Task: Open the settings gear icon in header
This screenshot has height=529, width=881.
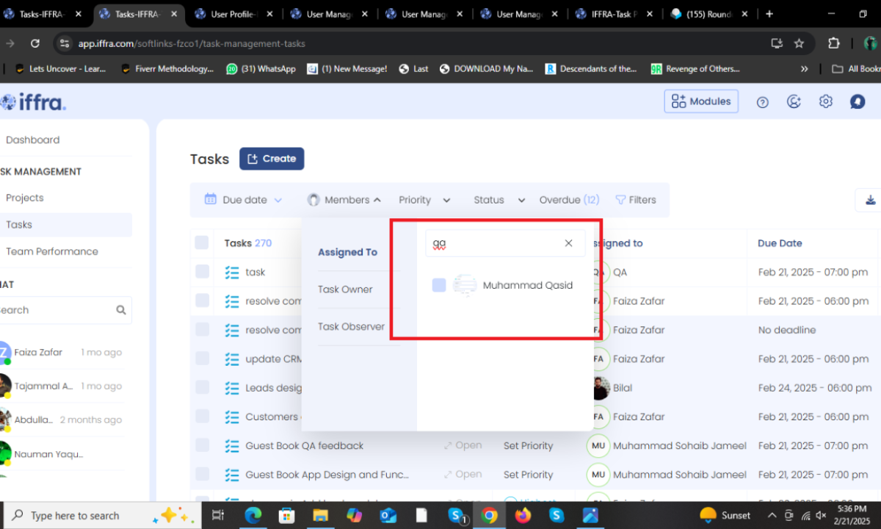Action: [826, 101]
